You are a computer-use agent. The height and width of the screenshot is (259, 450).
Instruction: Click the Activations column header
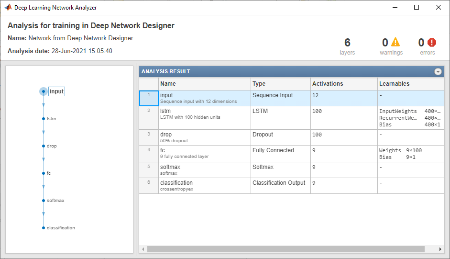pos(343,84)
